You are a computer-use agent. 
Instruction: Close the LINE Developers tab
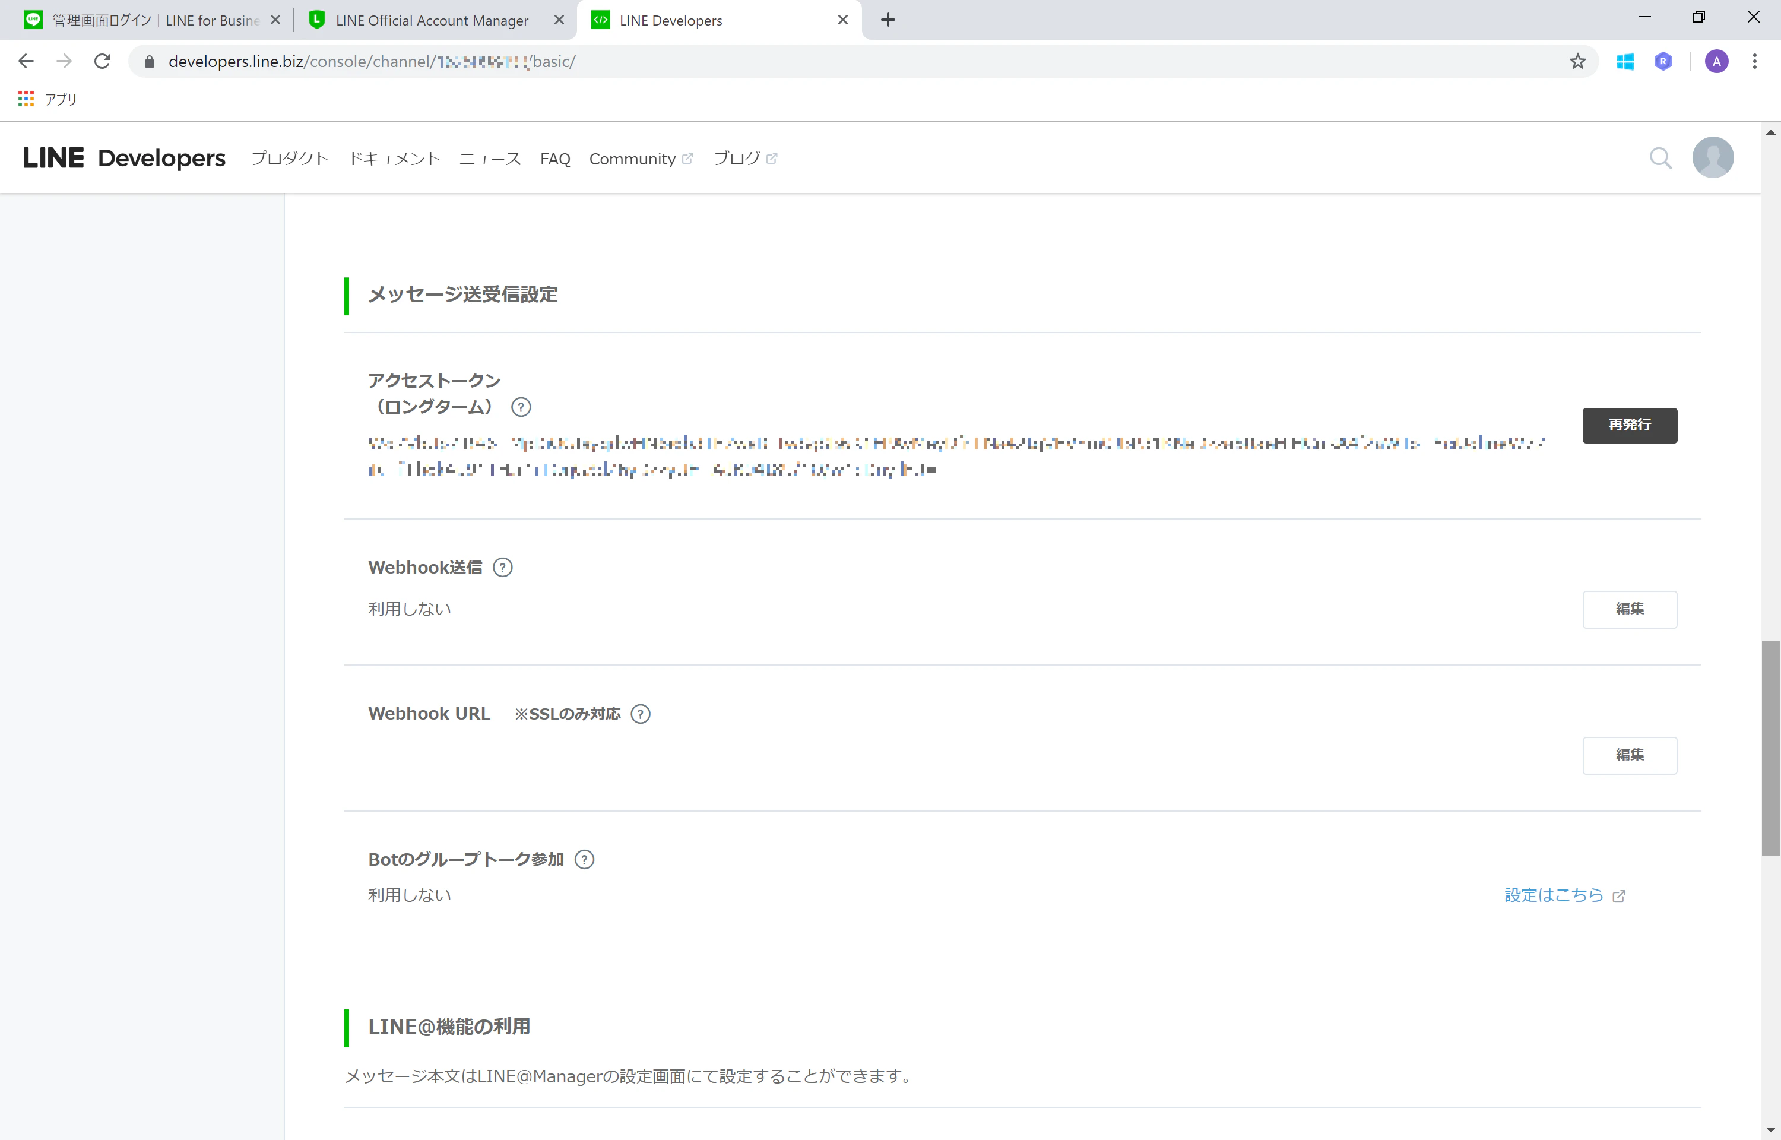[843, 20]
